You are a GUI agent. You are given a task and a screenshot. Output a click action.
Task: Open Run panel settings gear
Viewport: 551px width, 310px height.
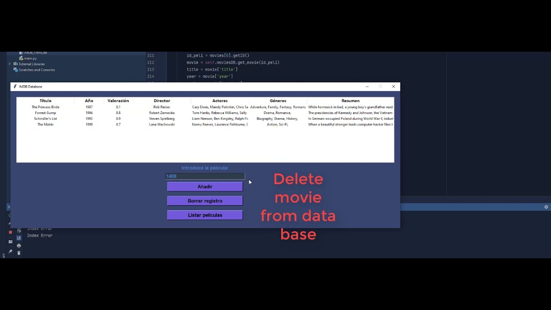[546, 207]
